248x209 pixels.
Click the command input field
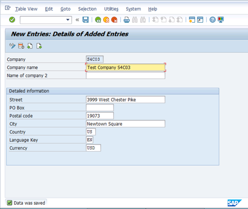46,20
